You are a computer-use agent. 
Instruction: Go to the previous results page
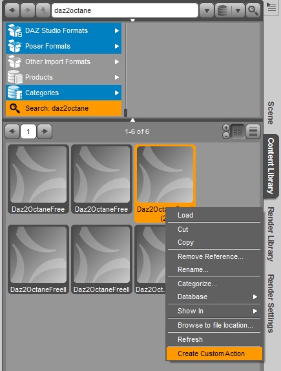[x=12, y=131]
